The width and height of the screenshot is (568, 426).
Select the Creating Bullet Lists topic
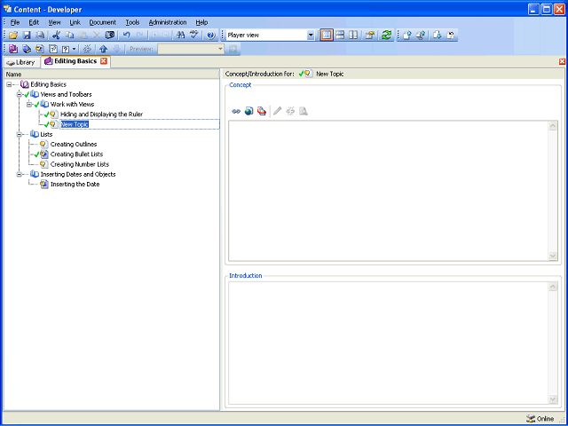(x=76, y=154)
